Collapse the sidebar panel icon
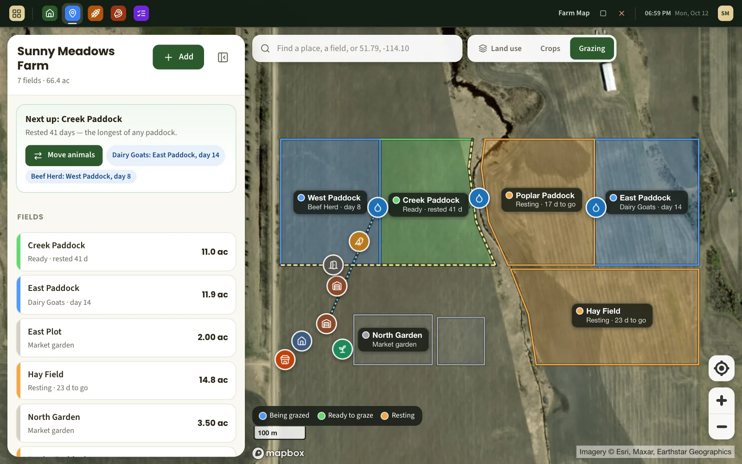Viewport: 742px width, 464px height. pyautogui.click(x=223, y=58)
